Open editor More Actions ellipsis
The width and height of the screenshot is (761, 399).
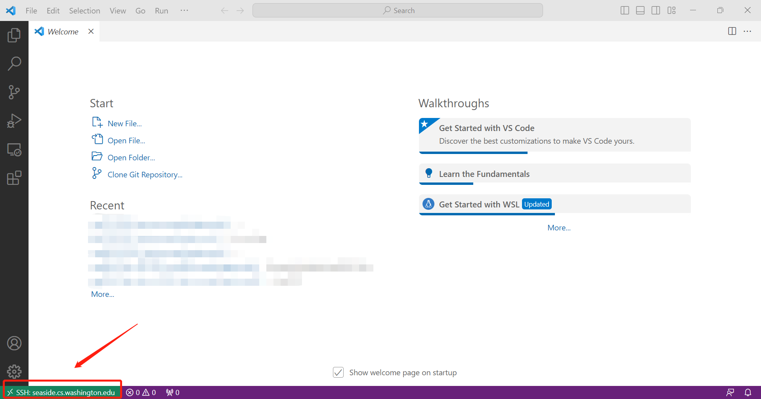[748, 31]
